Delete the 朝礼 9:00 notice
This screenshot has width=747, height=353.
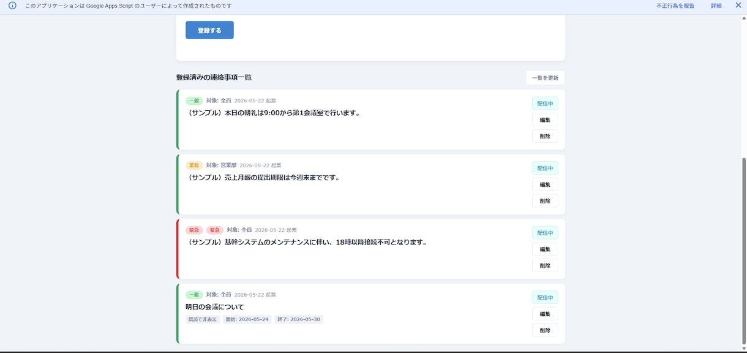[545, 136]
